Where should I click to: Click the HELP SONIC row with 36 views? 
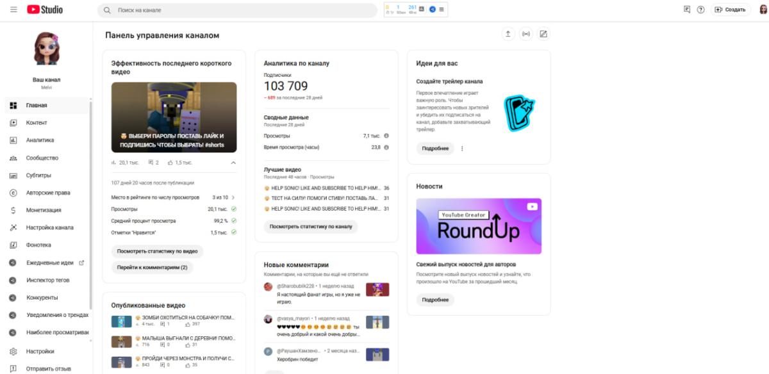click(326, 188)
